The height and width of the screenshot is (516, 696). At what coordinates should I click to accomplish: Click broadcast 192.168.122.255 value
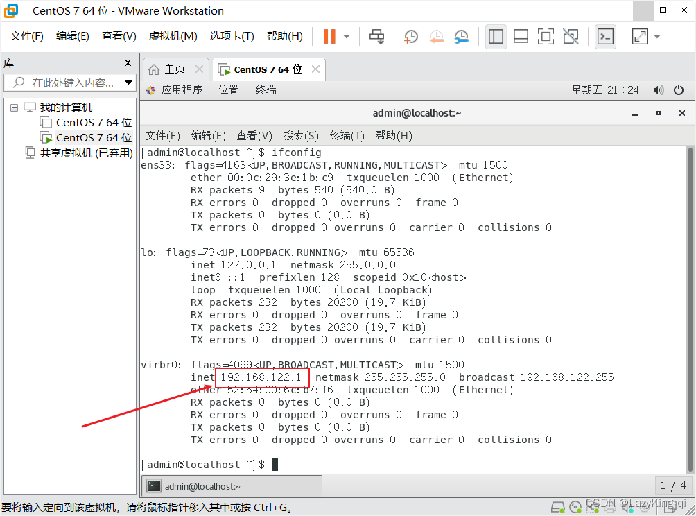(x=567, y=377)
